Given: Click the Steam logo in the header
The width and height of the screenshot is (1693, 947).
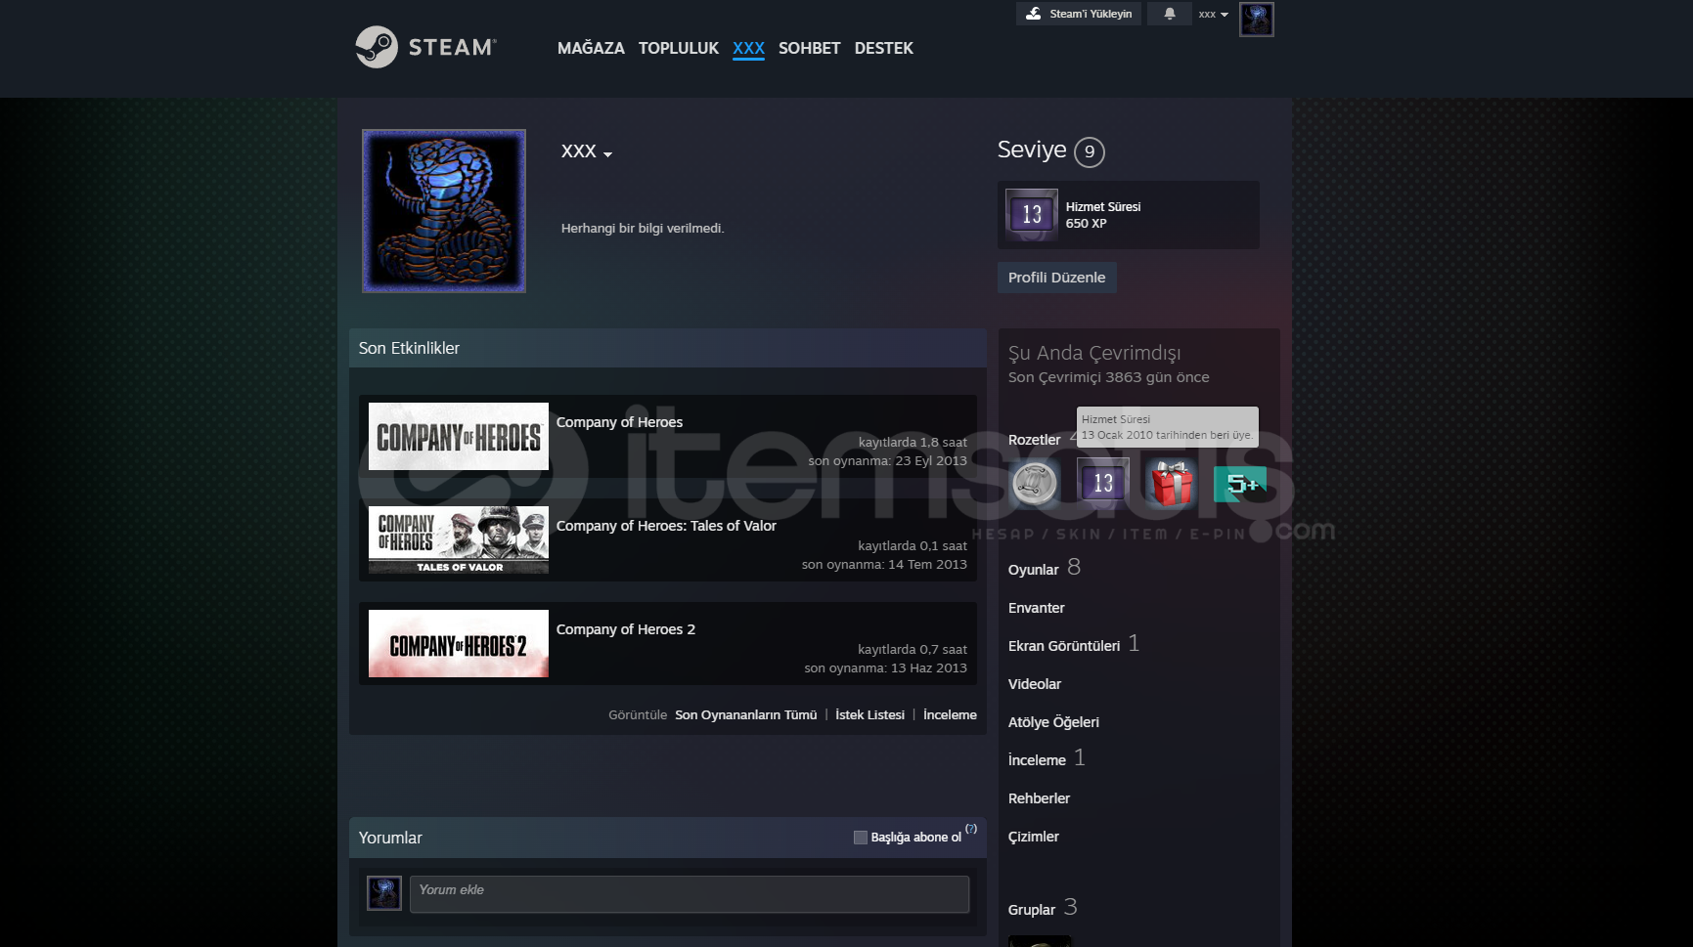Looking at the screenshot, I should coord(426,47).
